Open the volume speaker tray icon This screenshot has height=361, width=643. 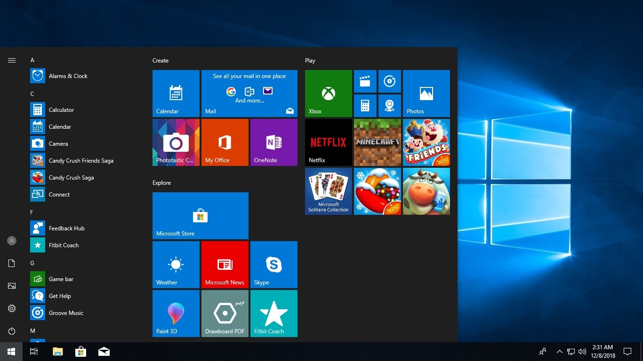582,352
